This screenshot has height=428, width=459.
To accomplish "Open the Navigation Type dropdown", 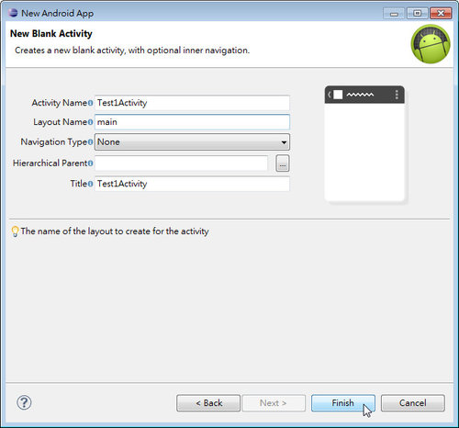I will click(192, 142).
